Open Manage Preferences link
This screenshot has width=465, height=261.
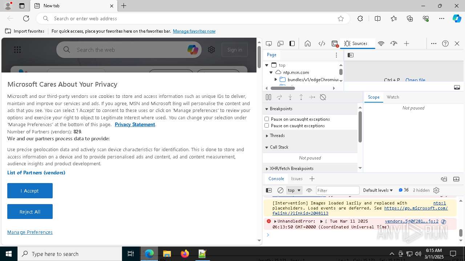[x=30, y=232]
